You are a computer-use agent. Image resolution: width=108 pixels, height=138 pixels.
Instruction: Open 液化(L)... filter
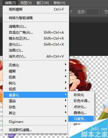pyautogui.click(x=36, y=44)
